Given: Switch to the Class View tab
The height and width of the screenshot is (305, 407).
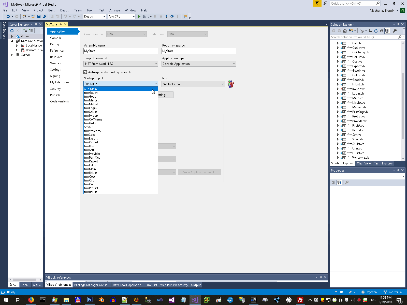Looking at the screenshot, I should tap(364, 163).
